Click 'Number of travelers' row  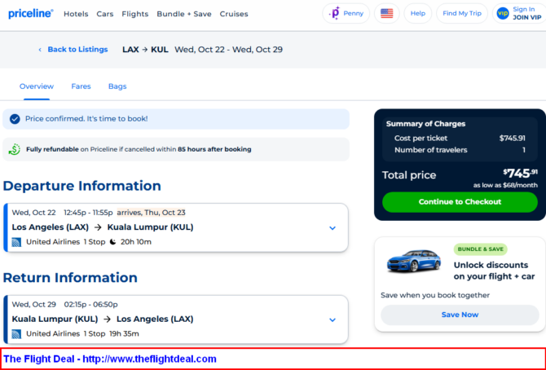click(x=460, y=150)
